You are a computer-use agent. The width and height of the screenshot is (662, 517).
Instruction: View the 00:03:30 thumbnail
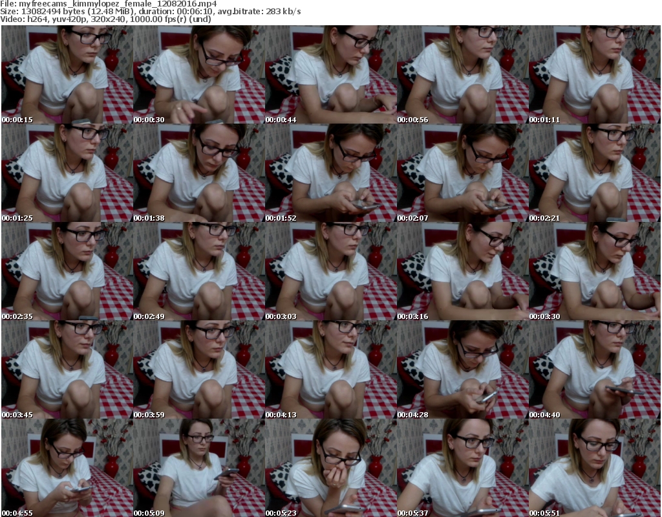pyautogui.click(x=595, y=271)
